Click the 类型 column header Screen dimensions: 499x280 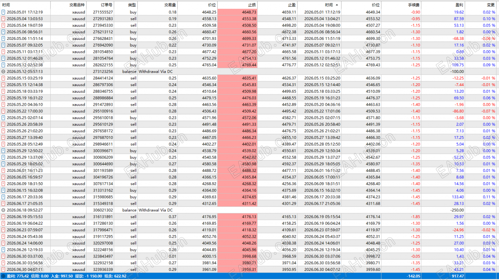tap(132, 5)
